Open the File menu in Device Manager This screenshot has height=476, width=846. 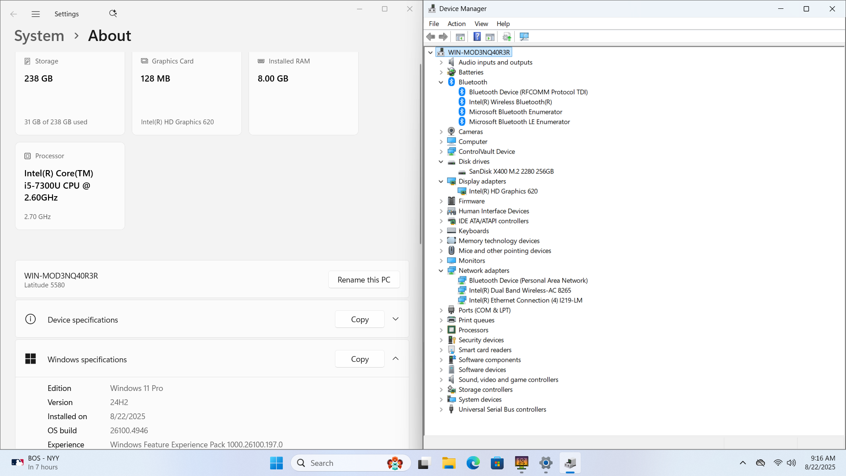click(434, 24)
